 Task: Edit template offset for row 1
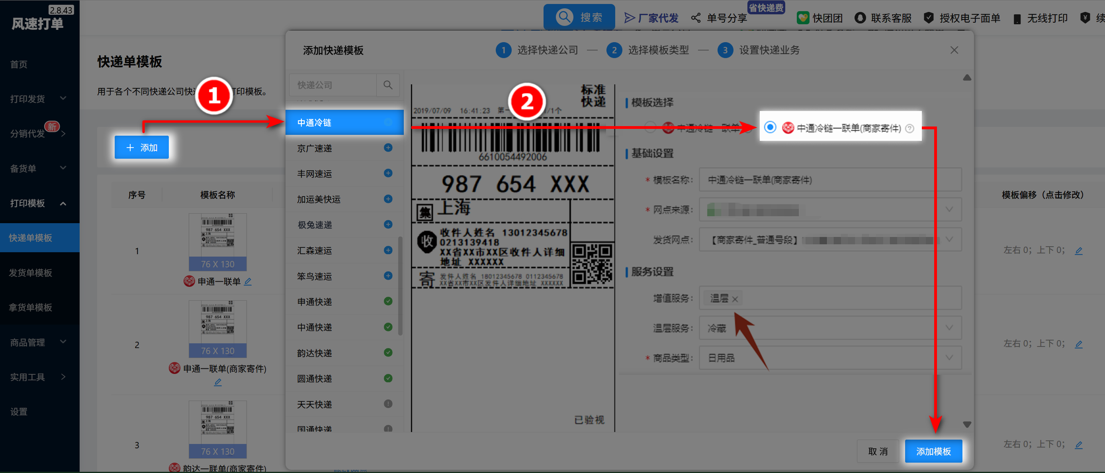[x=1079, y=251]
